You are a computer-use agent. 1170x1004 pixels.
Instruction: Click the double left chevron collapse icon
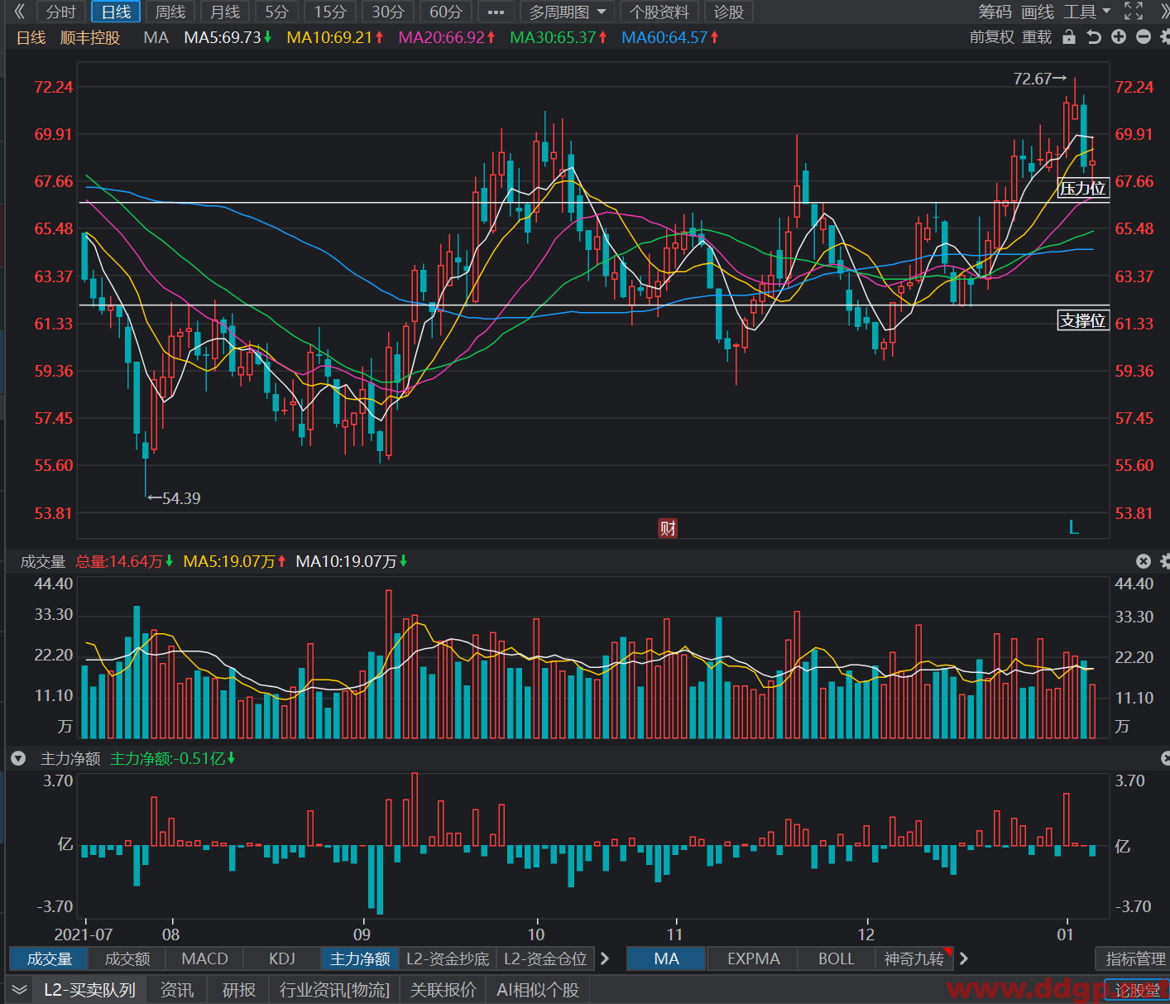20,12
